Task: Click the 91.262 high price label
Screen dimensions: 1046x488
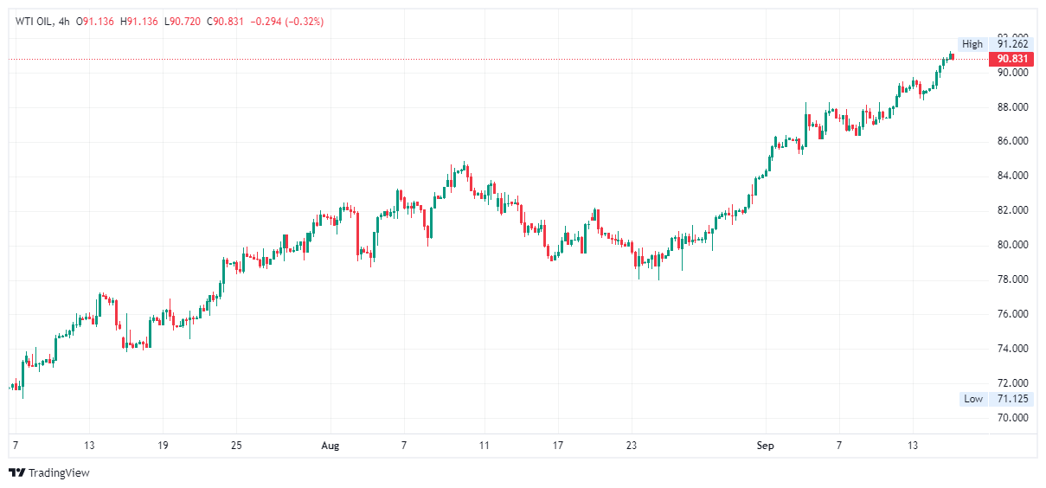Action: pos(1012,44)
